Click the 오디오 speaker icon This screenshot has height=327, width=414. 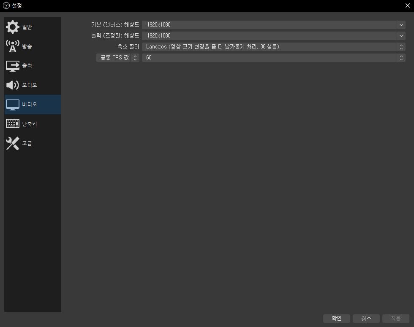(x=12, y=85)
